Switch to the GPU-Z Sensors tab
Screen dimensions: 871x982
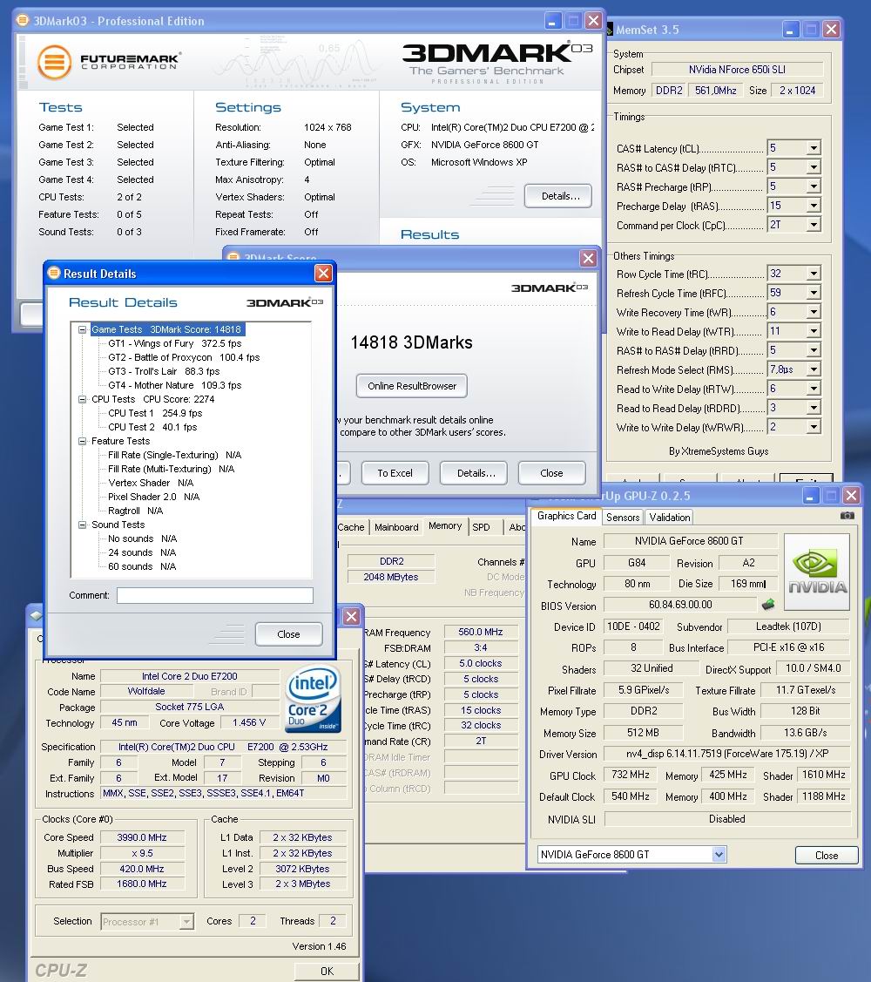(623, 518)
